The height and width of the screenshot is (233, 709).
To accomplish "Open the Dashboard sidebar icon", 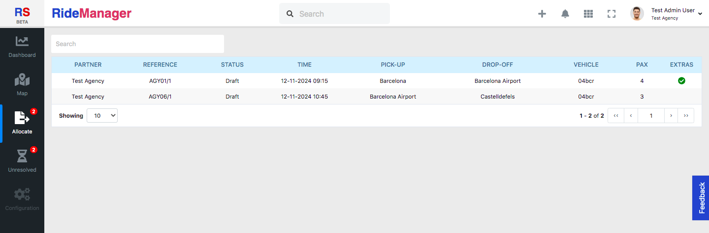I will coord(22,42).
